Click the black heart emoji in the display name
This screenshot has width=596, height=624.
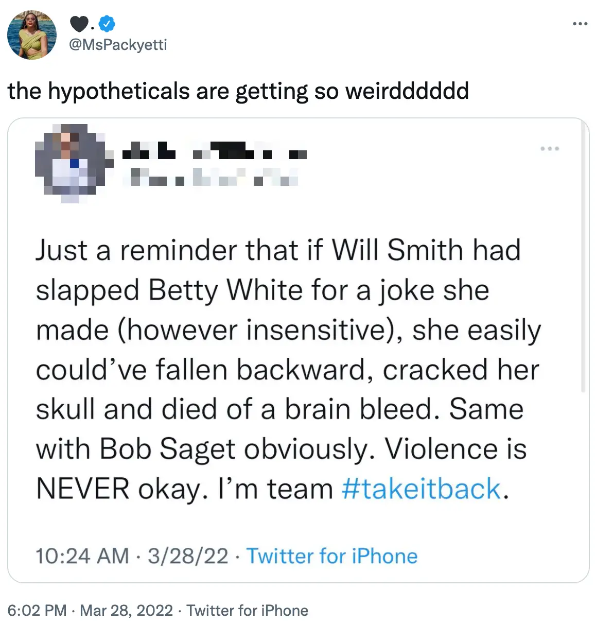point(78,23)
